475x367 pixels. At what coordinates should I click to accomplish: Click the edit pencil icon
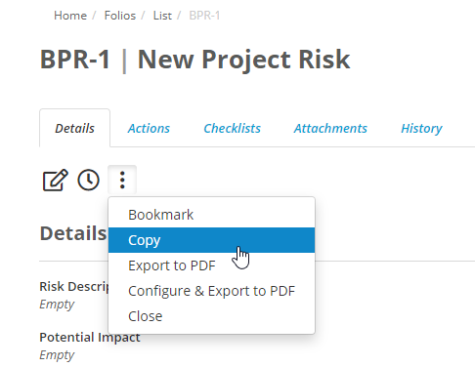tap(55, 180)
